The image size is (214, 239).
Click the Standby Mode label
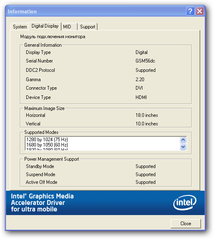tap(40, 166)
